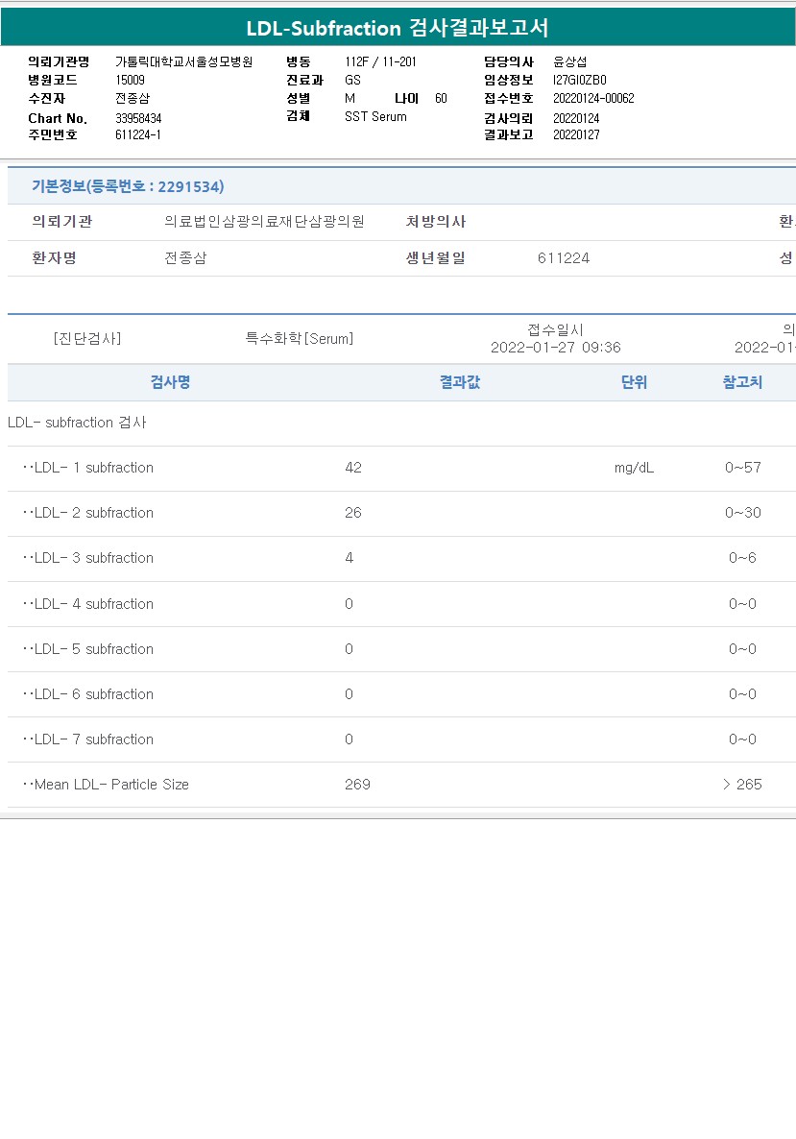Click birth date value 611224

[x=564, y=258]
